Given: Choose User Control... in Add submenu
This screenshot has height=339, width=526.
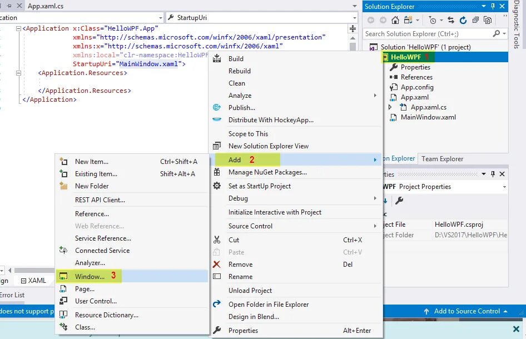Looking at the screenshot, I should 132,301.
